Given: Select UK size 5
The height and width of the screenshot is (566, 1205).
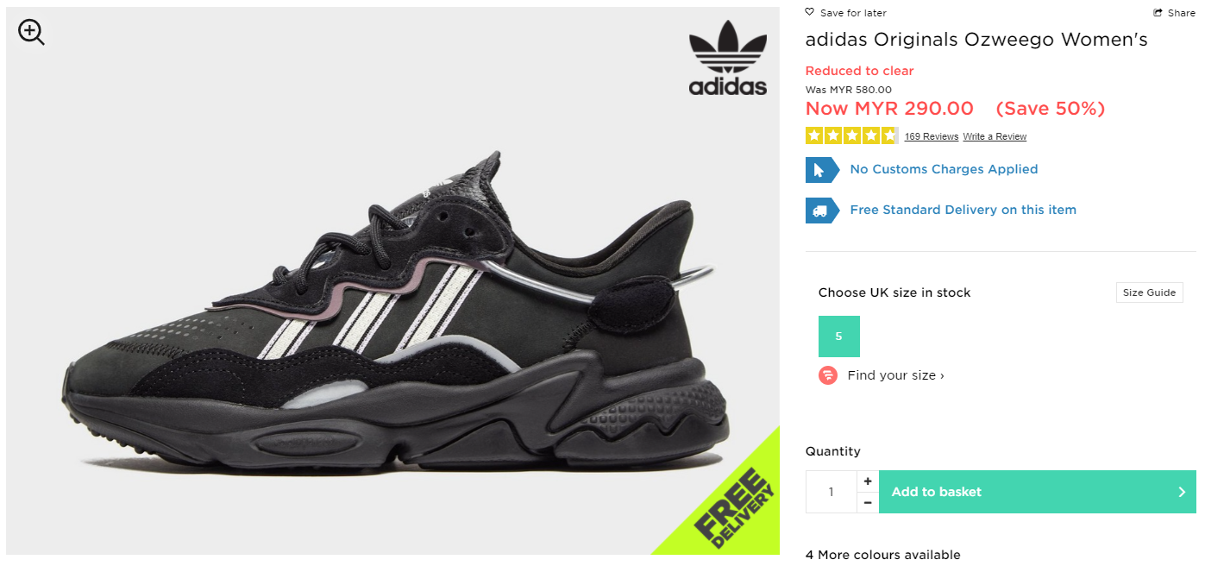Looking at the screenshot, I should [x=839, y=336].
